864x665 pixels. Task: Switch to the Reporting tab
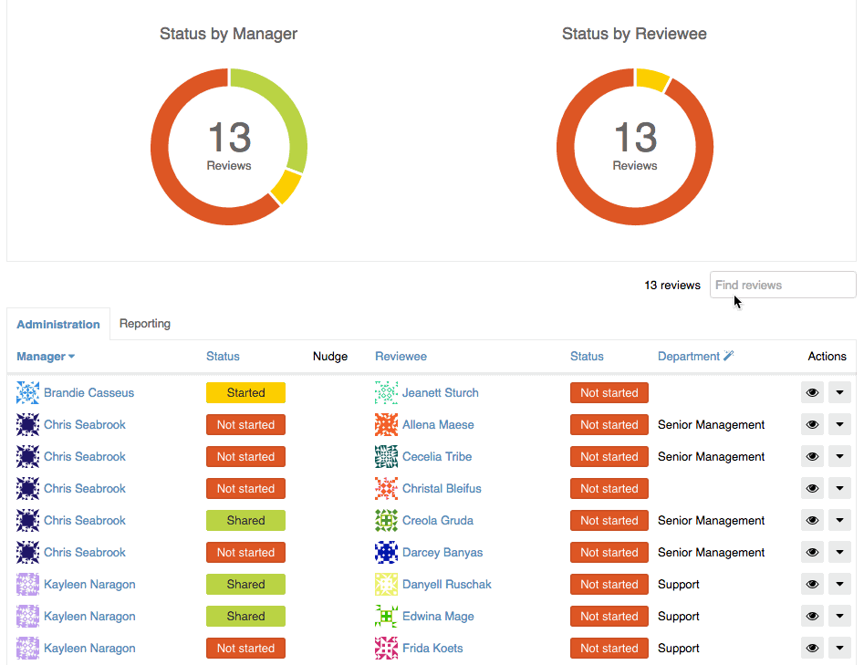click(145, 324)
